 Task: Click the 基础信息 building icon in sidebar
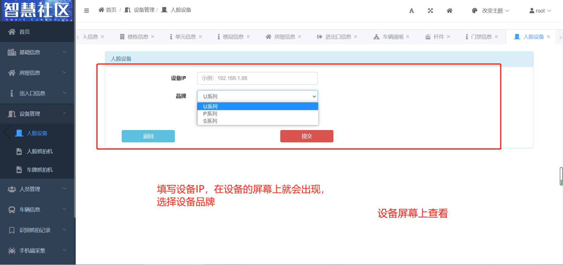click(12, 52)
